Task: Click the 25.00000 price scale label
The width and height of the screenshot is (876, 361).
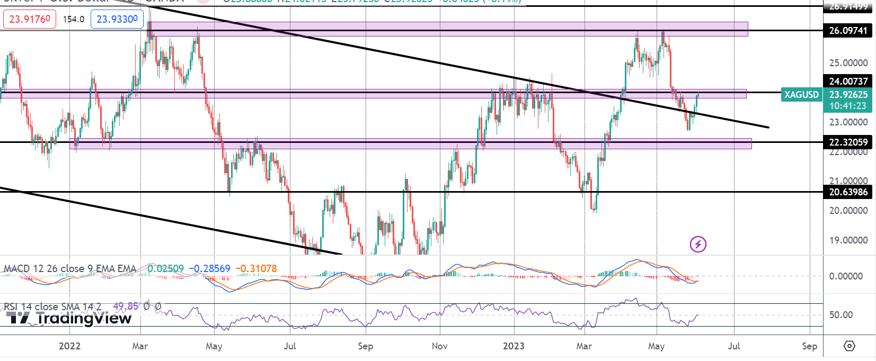Action: coord(848,62)
